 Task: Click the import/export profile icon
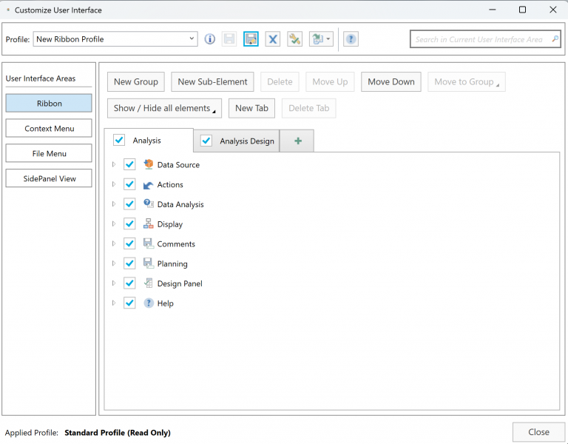318,39
